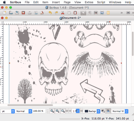Click the bare tree graphic on canvas
Screen dimensions: 134x121
click(25, 91)
